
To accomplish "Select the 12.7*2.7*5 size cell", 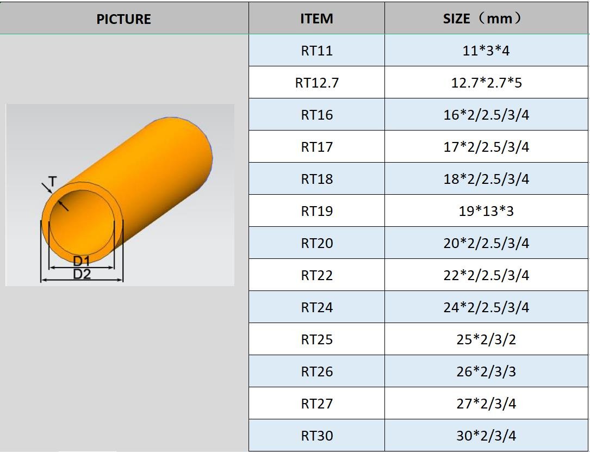I will tap(486, 83).
